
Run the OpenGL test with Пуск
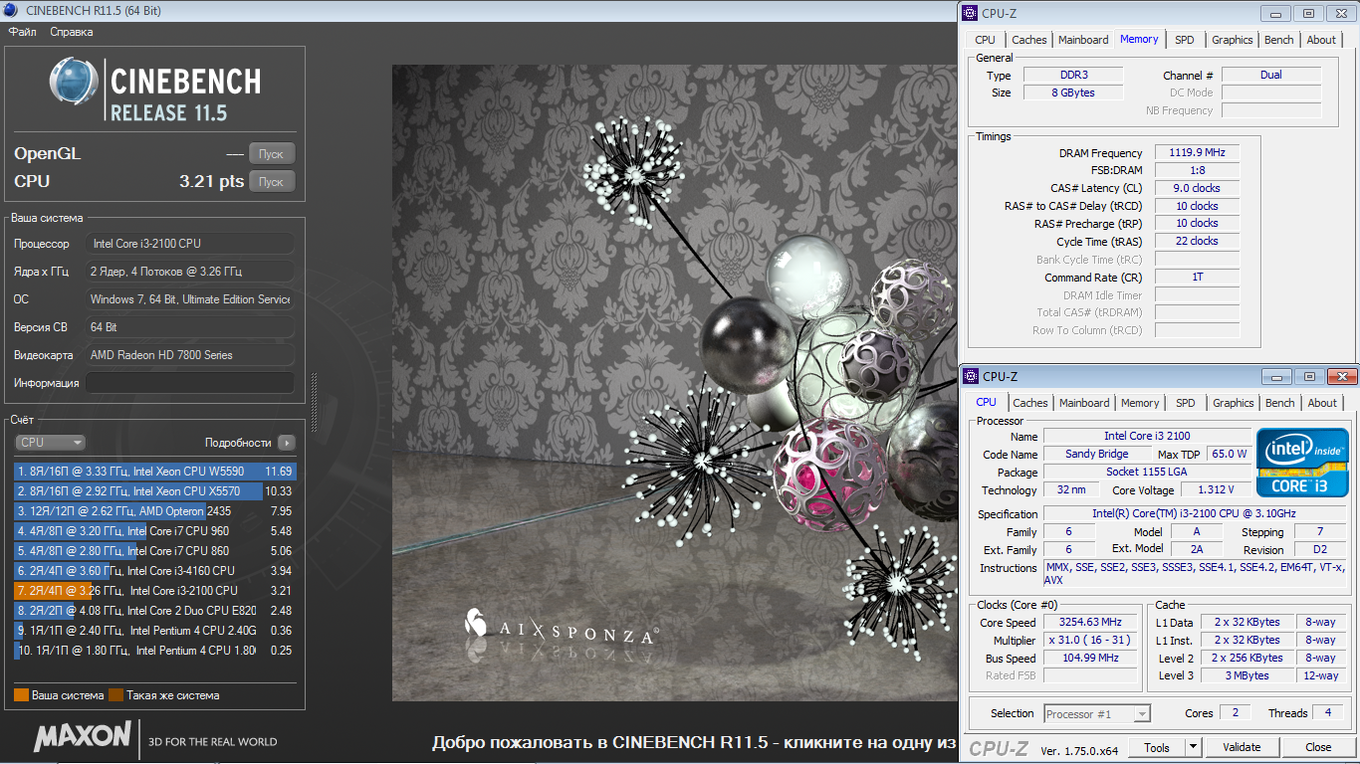[x=272, y=153]
